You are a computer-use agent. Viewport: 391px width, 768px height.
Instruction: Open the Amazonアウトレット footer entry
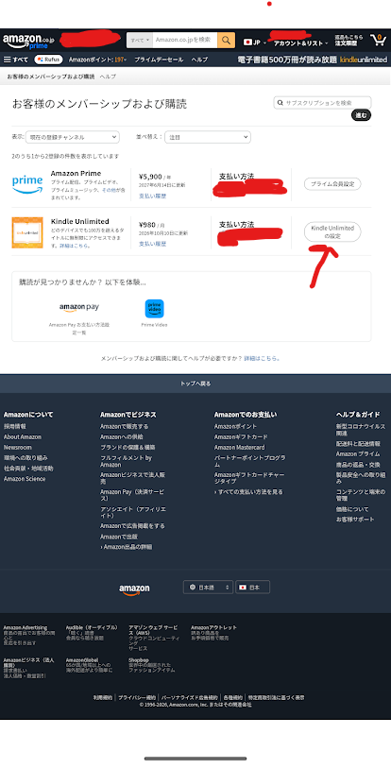pyautogui.click(x=214, y=632)
